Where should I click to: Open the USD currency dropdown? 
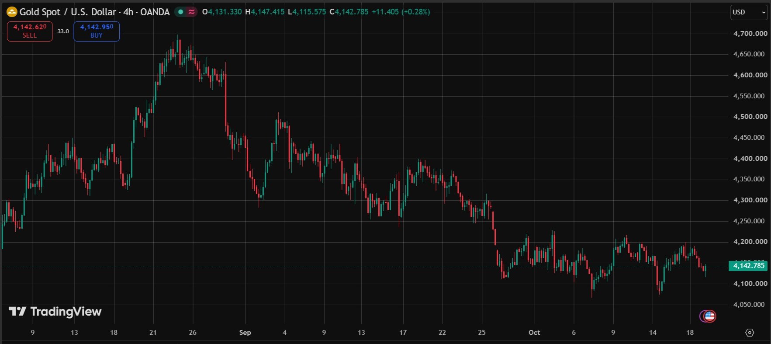[x=749, y=12]
